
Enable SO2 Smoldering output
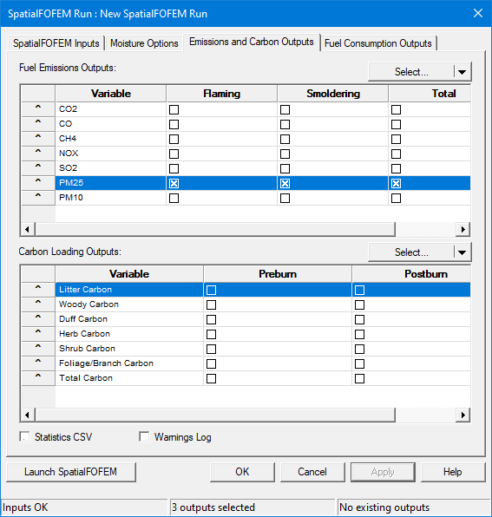(285, 168)
